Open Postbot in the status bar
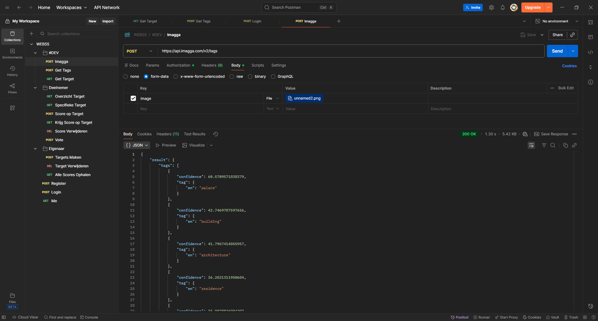Viewport: 598px width, 321px height. pyautogui.click(x=459, y=317)
